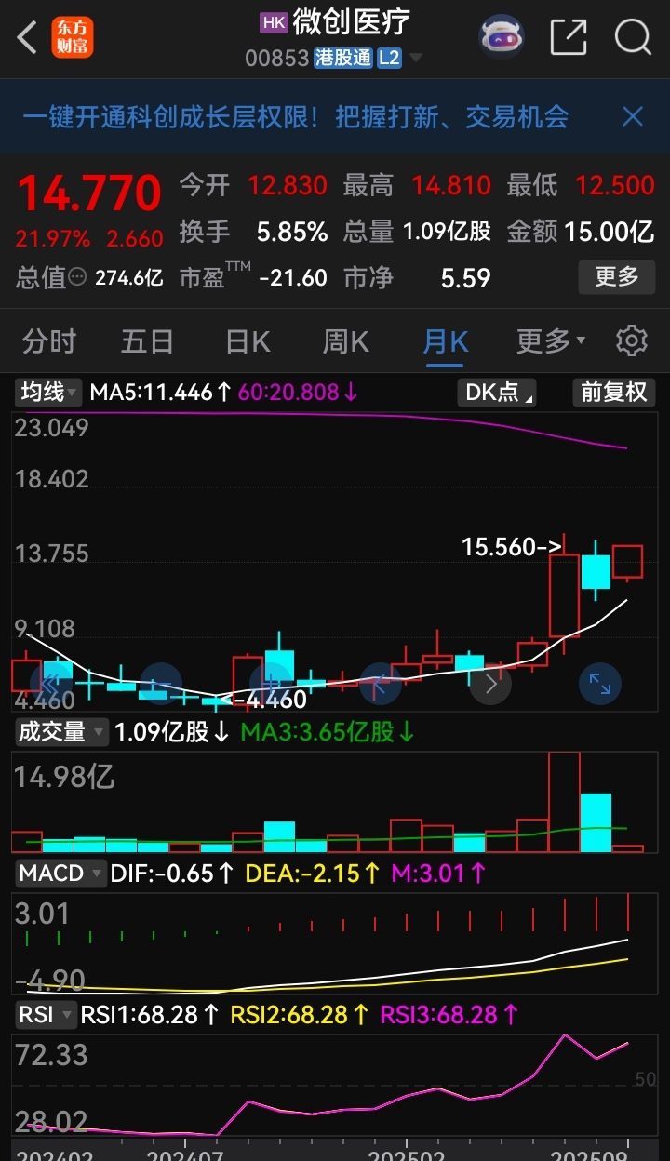Tap the DIF:-0.65 MACD label

coord(172,874)
